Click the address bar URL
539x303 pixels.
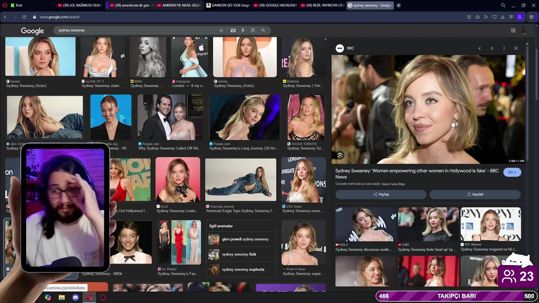(x=59, y=17)
